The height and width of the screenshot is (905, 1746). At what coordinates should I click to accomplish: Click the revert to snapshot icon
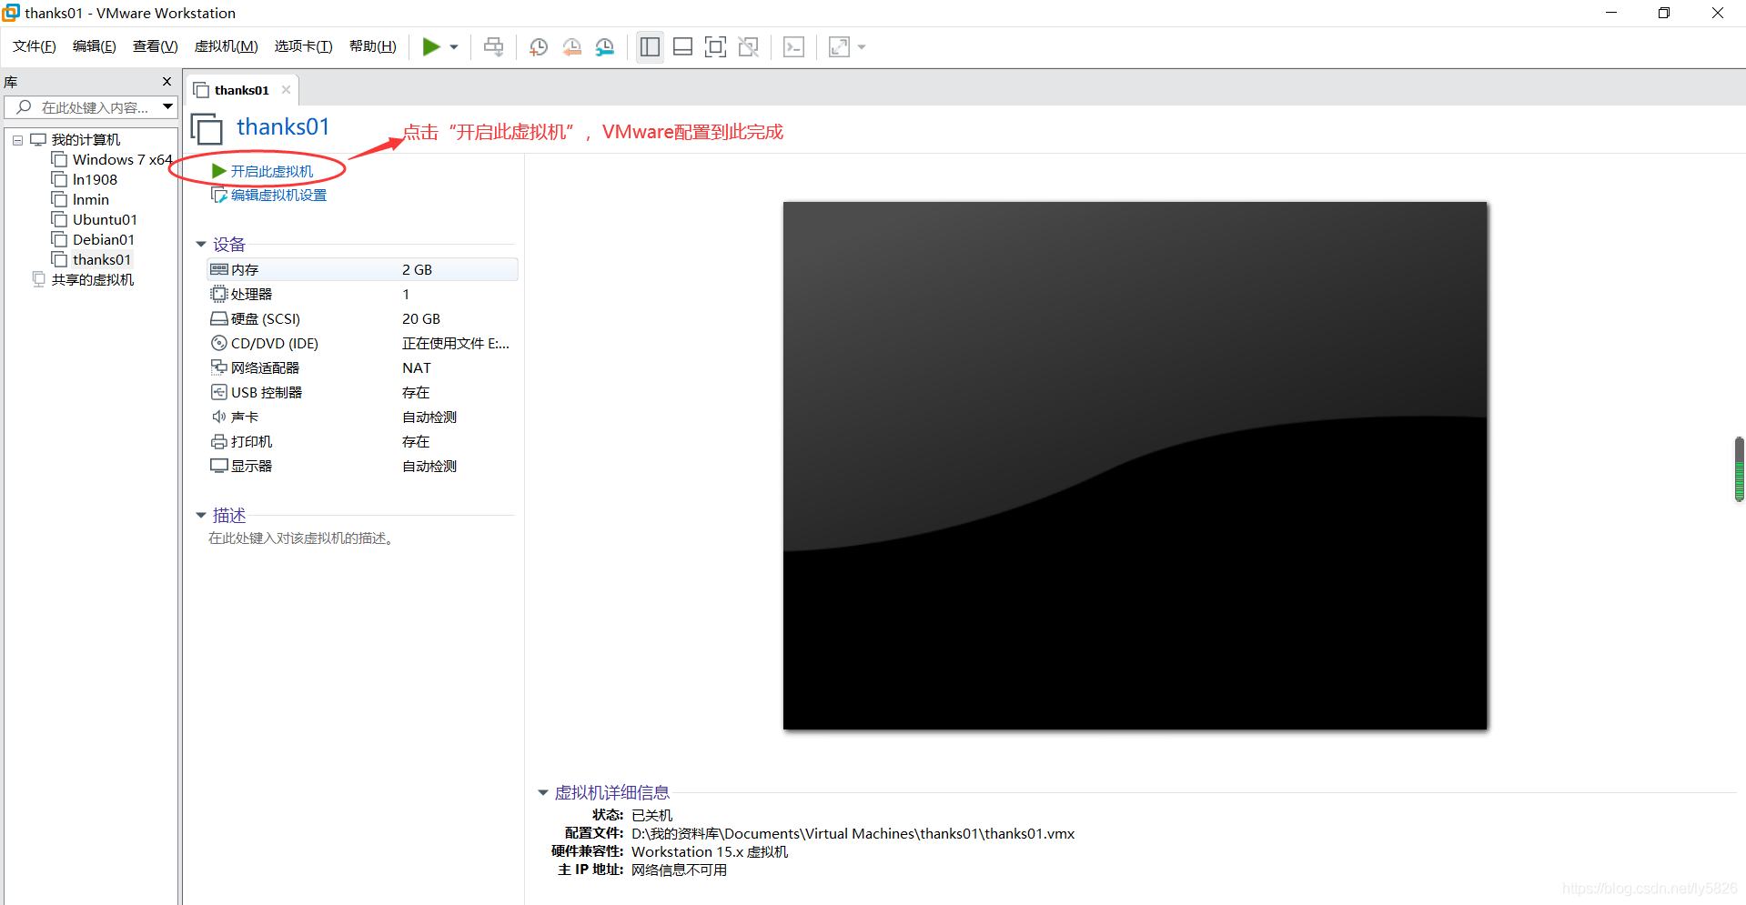click(571, 47)
